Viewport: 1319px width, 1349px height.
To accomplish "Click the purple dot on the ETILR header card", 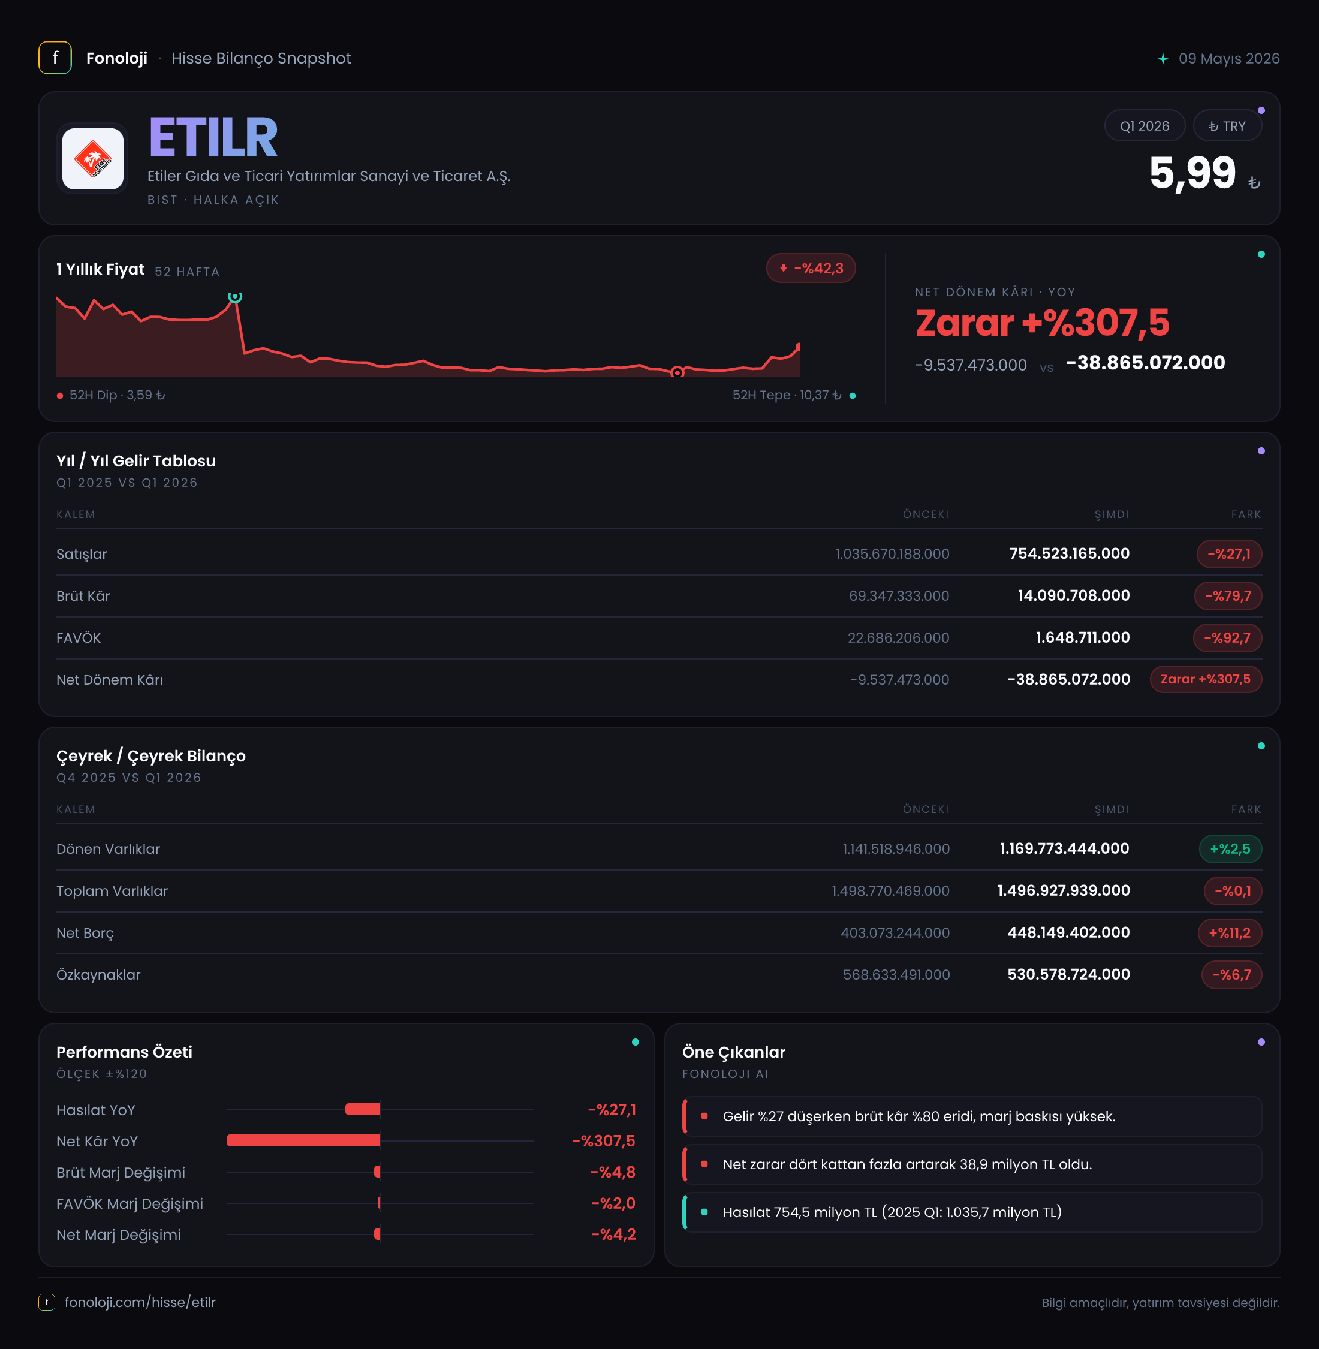I will [1261, 111].
